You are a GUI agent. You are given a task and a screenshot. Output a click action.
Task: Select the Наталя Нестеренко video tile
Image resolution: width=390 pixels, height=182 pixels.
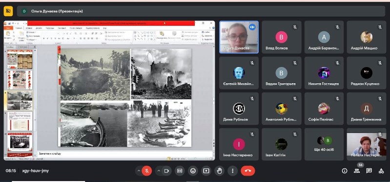(367, 144)
